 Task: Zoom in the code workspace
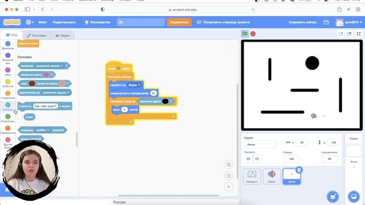point(229,165)
